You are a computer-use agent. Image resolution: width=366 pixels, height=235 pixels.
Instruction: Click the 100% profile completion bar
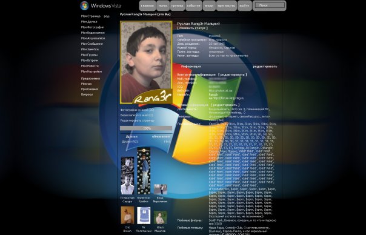(146, 128)
